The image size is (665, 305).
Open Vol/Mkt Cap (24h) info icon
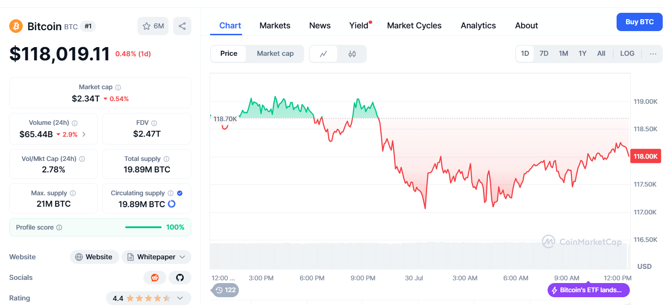82,159
